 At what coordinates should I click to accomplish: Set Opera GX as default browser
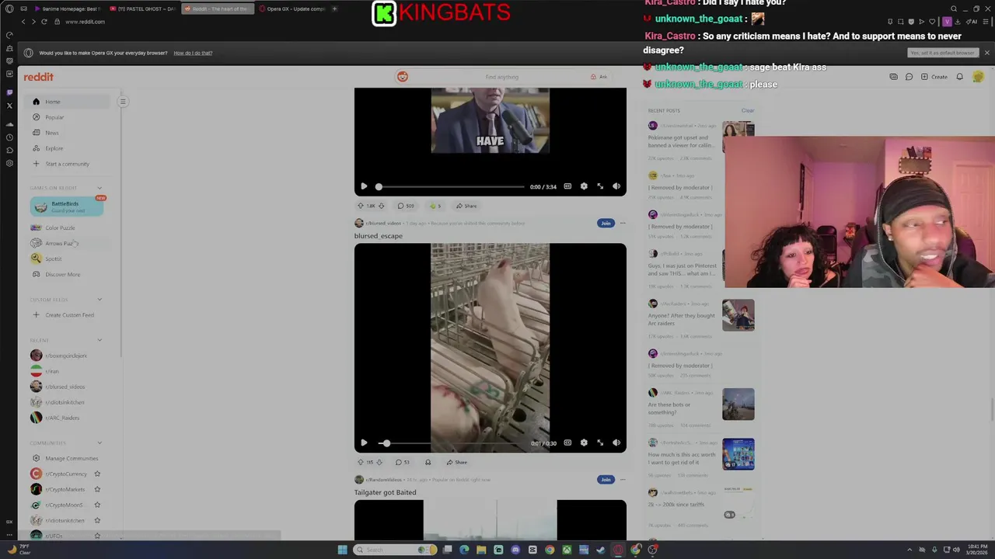point(942,53)
